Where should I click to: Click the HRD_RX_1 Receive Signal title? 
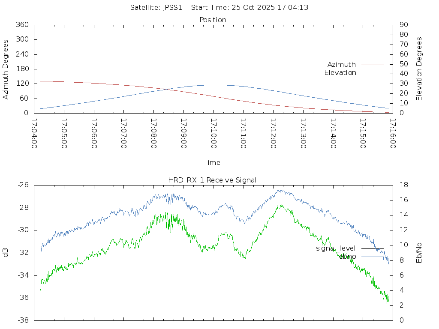click(x=212, y=180)
